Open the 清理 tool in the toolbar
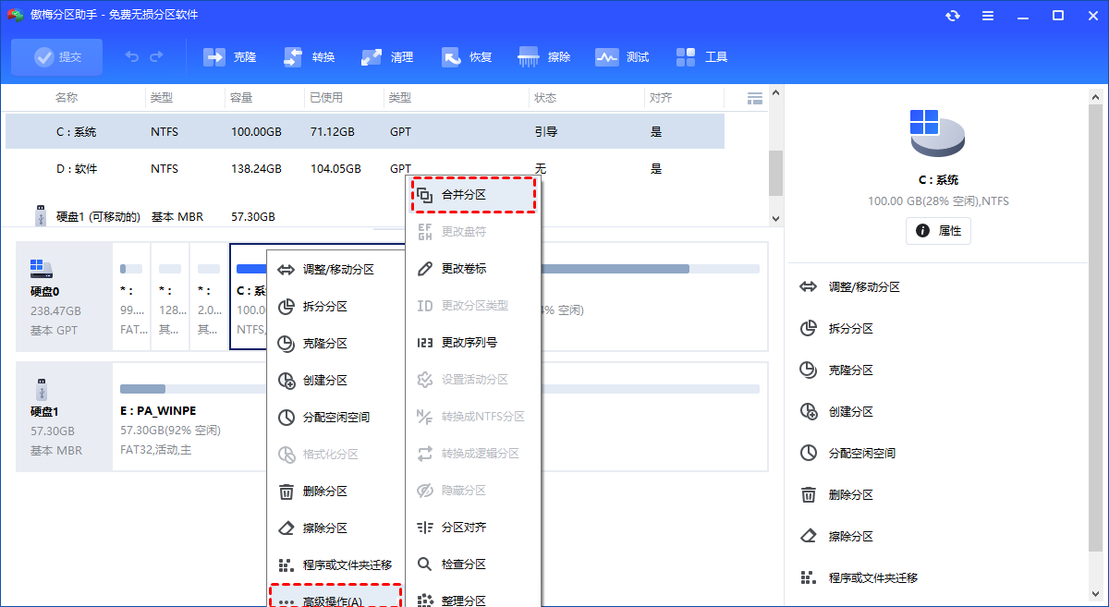The height and width of the screenshot is (607, 1109). (387, 56)
